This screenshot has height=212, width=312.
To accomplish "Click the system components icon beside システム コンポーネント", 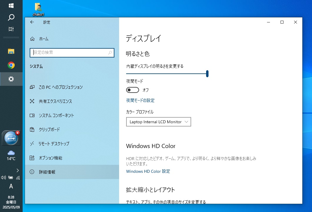I will click(32, 115).
